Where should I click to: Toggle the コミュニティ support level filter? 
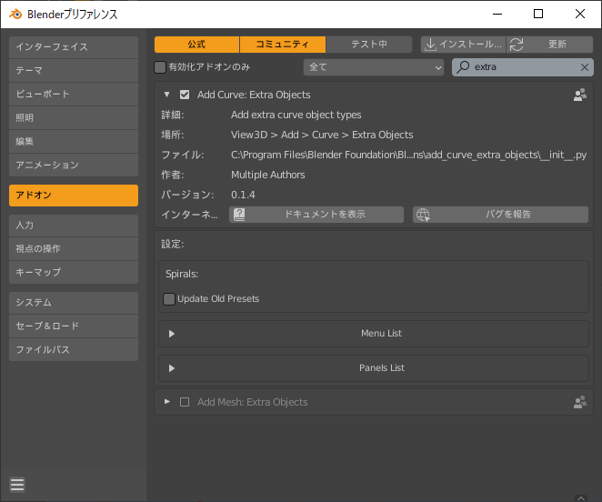pos(283,45)
